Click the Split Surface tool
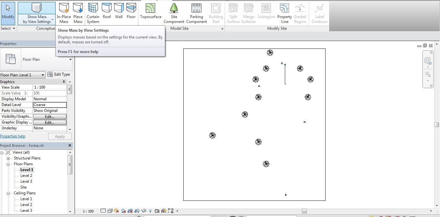The width and height of the screenshot is (440, 217). 233,13
